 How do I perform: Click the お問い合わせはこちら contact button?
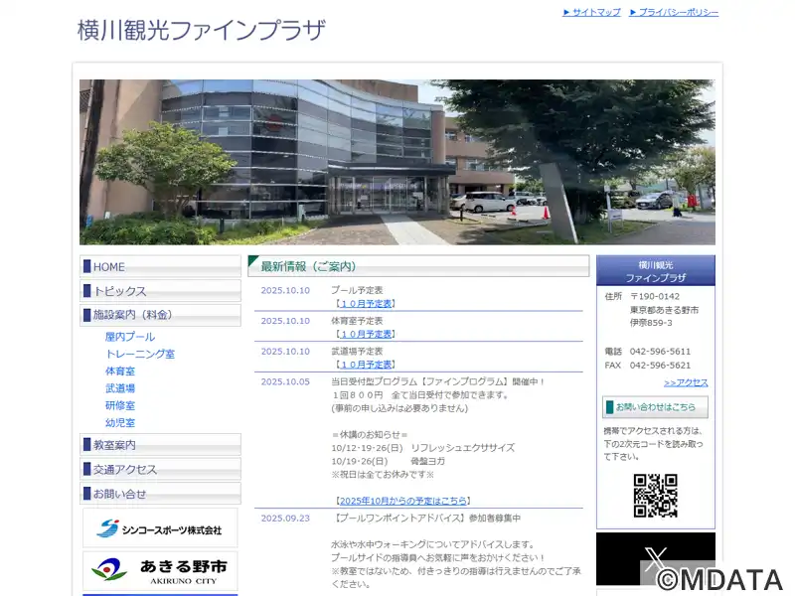655,407
